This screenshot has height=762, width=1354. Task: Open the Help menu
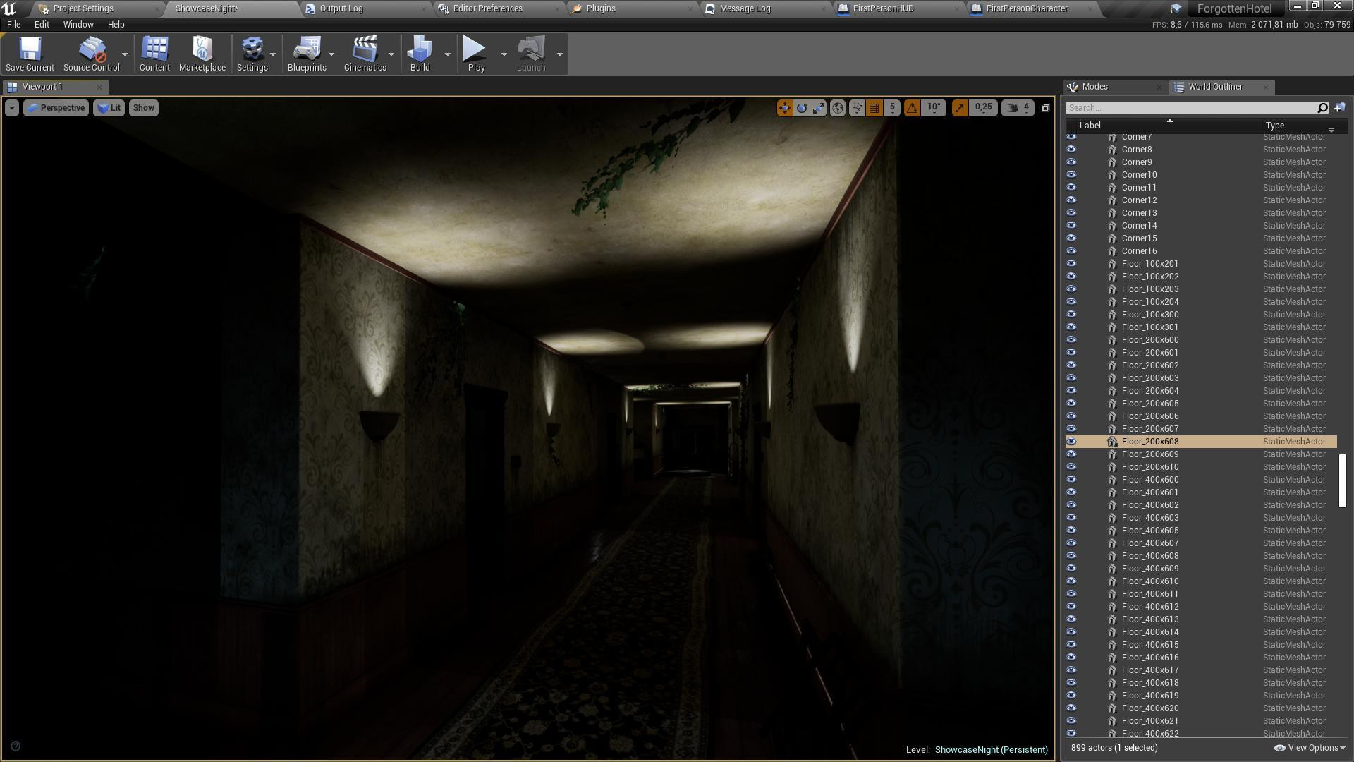click(x=116, y=25)
